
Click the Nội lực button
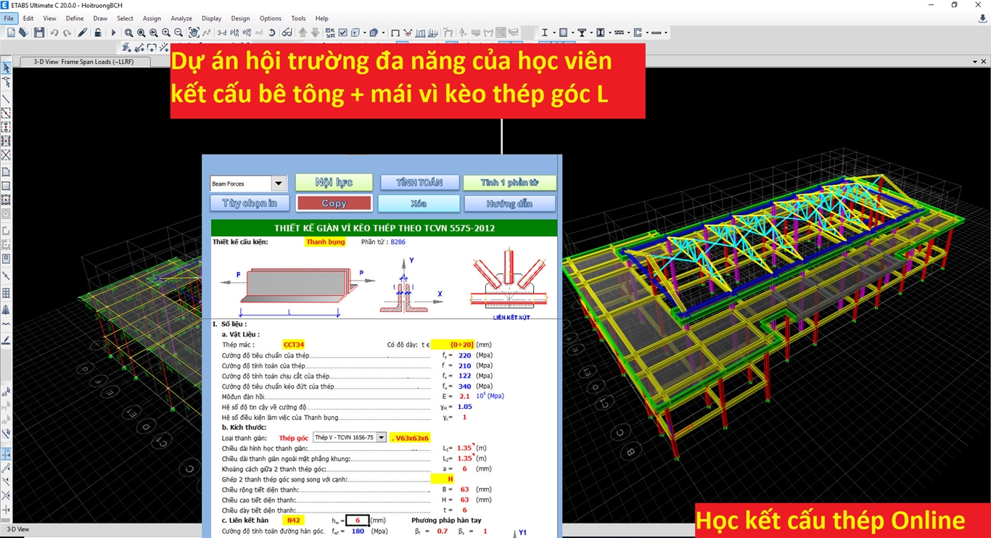click(334, 183)
